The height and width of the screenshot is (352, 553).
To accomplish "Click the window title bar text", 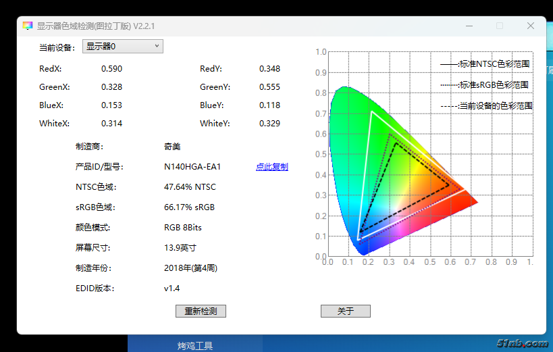I will (x=96, y=26).
